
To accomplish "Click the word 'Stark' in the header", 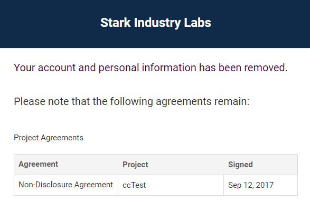I will pyautogui.click(x=116, y=23).
